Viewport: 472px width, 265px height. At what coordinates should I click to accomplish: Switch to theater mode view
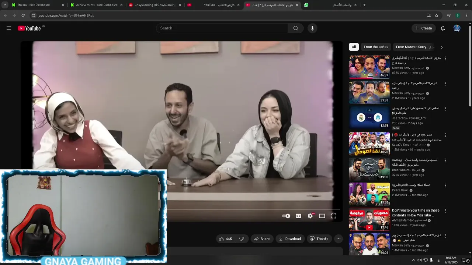322,216
